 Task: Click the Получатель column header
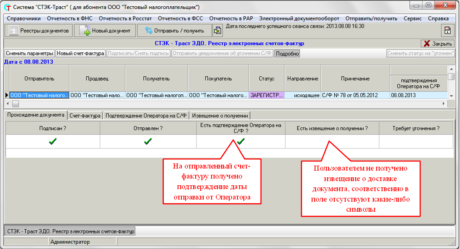(156, 79)
